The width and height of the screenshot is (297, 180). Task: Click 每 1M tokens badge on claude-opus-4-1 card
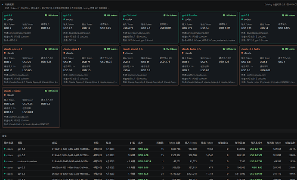click(x=111, y=49)
